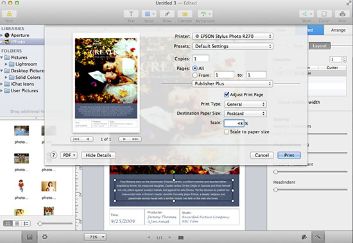Click the Background toolbar icon

pos(205,14)
